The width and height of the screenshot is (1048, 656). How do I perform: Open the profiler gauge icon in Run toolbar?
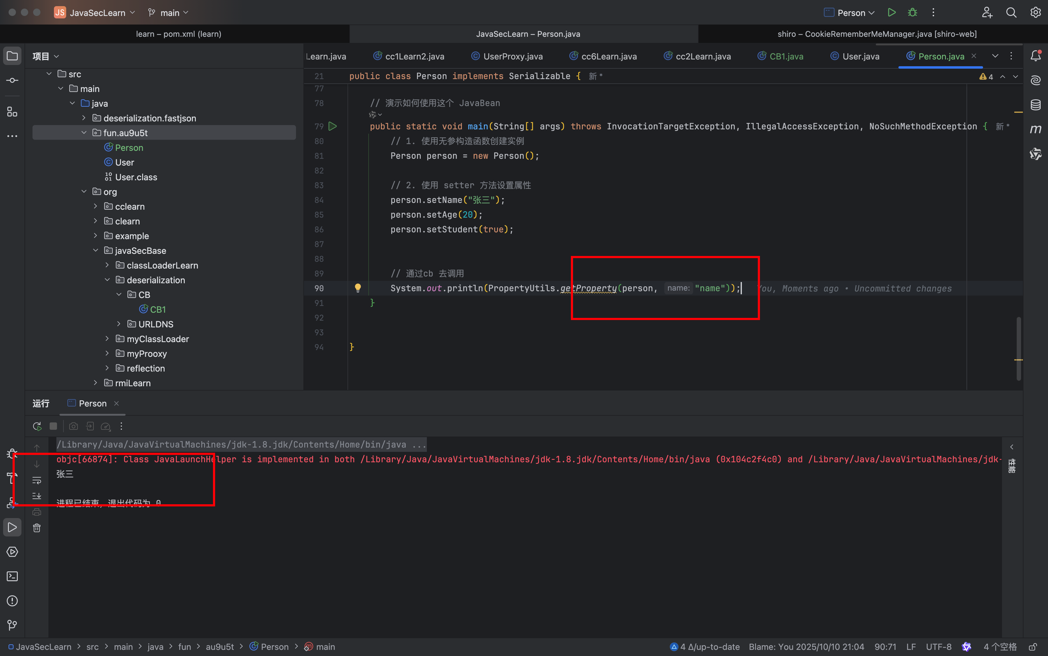tap(106, 426)
